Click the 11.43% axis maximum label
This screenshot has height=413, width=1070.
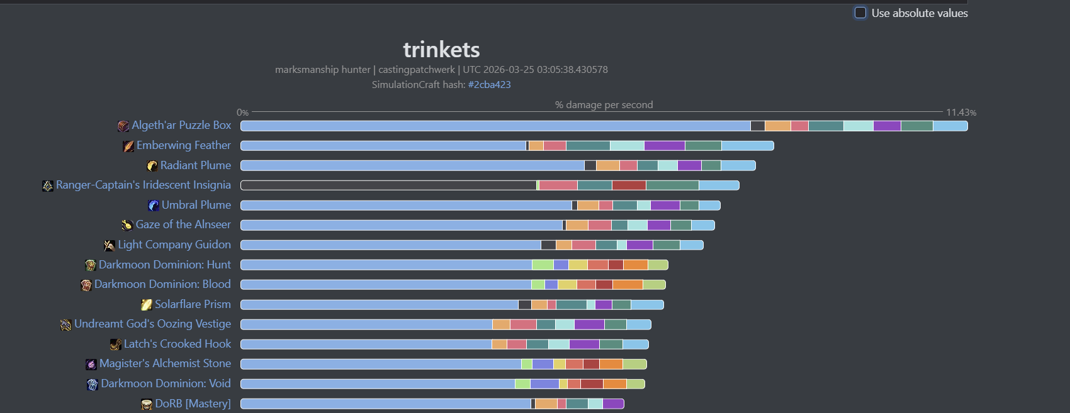pyautogui.click(x=961, y=113)
